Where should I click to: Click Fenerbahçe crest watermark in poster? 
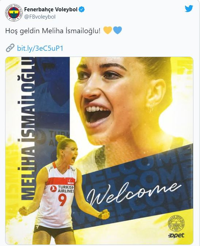[x=176, y=223]
